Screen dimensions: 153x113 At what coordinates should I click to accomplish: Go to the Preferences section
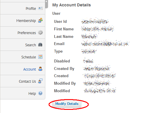23,33
